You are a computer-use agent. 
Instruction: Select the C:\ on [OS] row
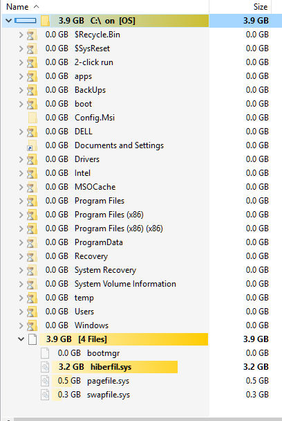point(141,21)
